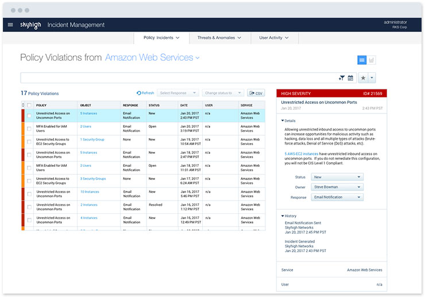Click the red severity bar of the first row
425x297 pixels.
click(x=23, y=115)
